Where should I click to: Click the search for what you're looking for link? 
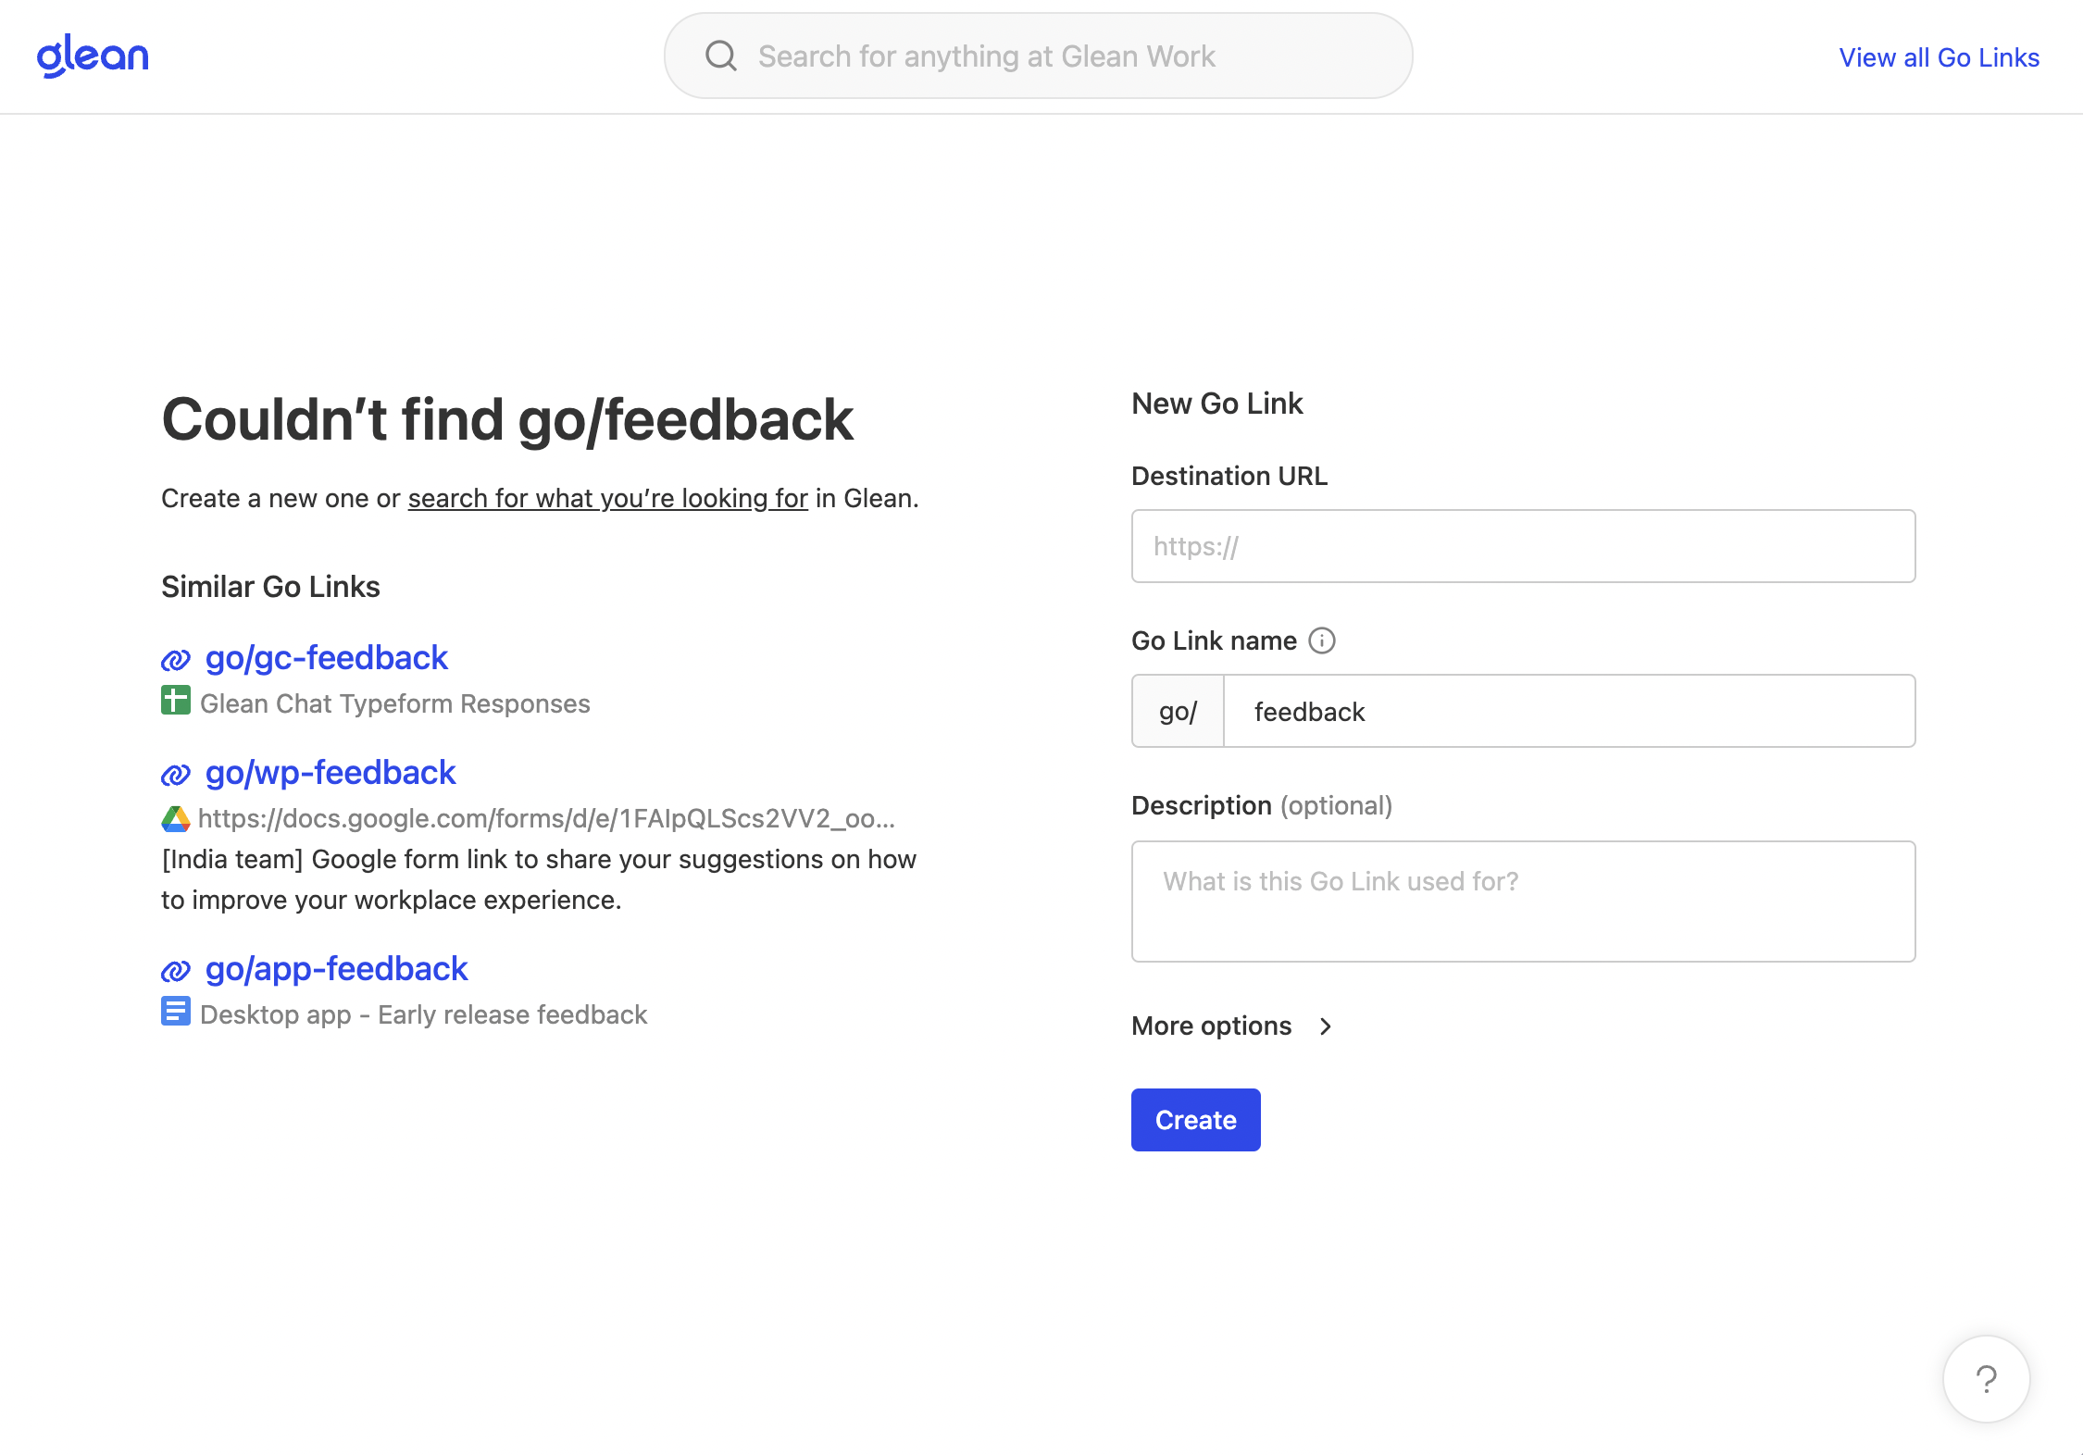point(607,498)
